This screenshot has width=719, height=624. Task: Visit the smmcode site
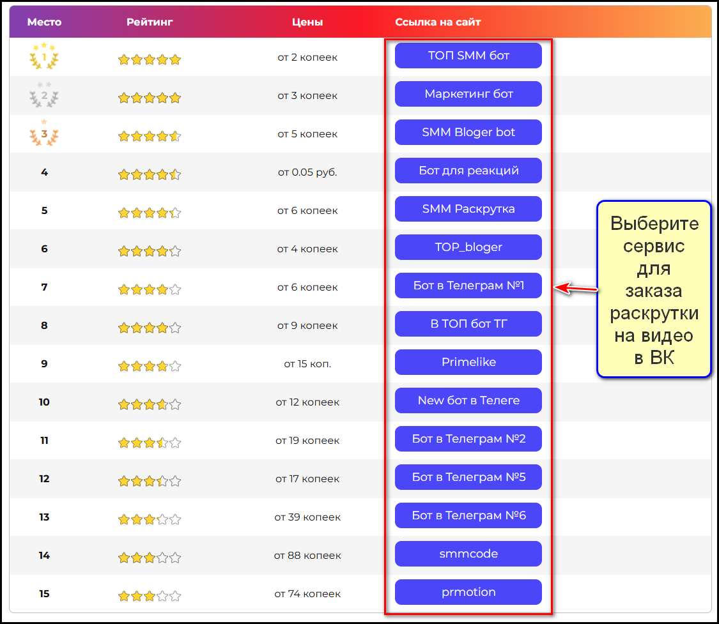coord(468,554)
